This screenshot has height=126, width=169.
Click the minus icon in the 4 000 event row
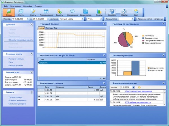(x=39, y=90)
